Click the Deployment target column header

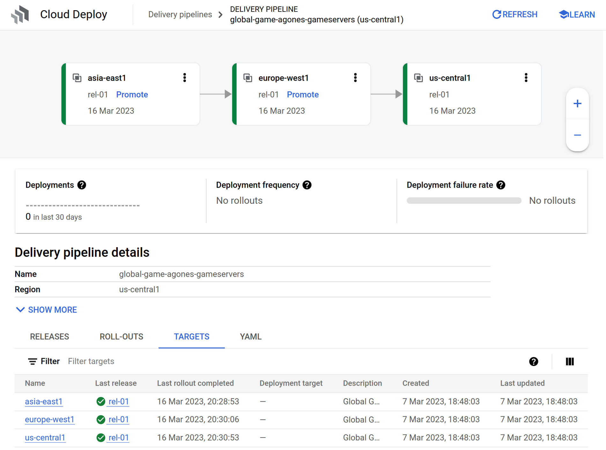(x=291, y=383)
